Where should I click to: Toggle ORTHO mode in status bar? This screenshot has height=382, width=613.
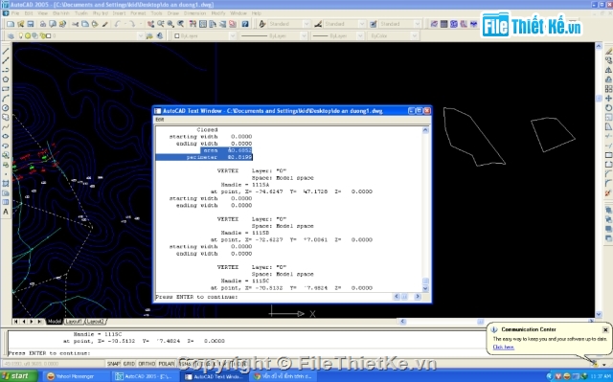[x=147, y=364]
